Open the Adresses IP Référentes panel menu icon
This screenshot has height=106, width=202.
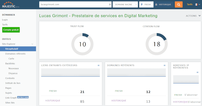tap(197, 72)
